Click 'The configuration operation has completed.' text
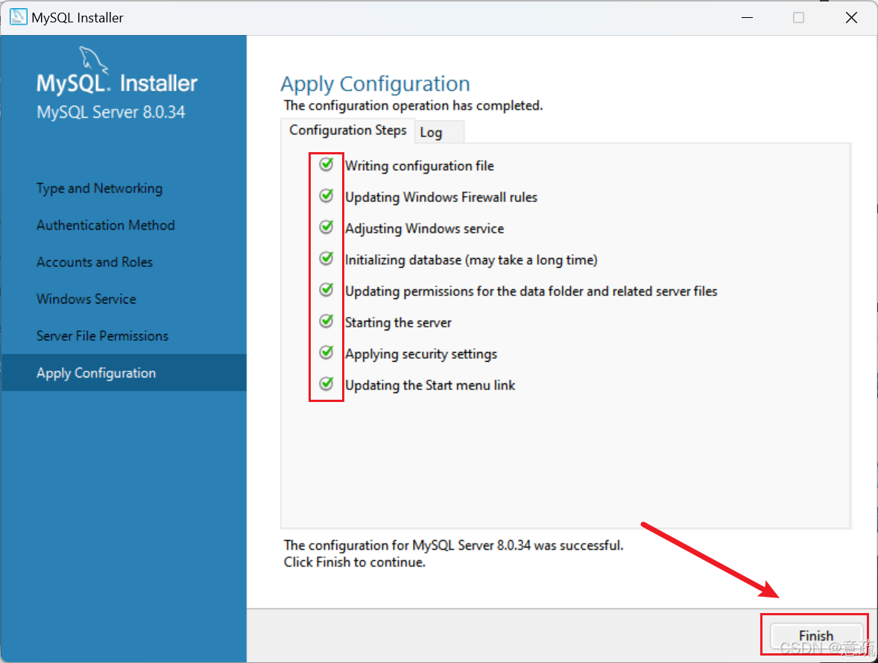Image resolution: width=878 pixels, height=663 pixels. click(413, 105)
